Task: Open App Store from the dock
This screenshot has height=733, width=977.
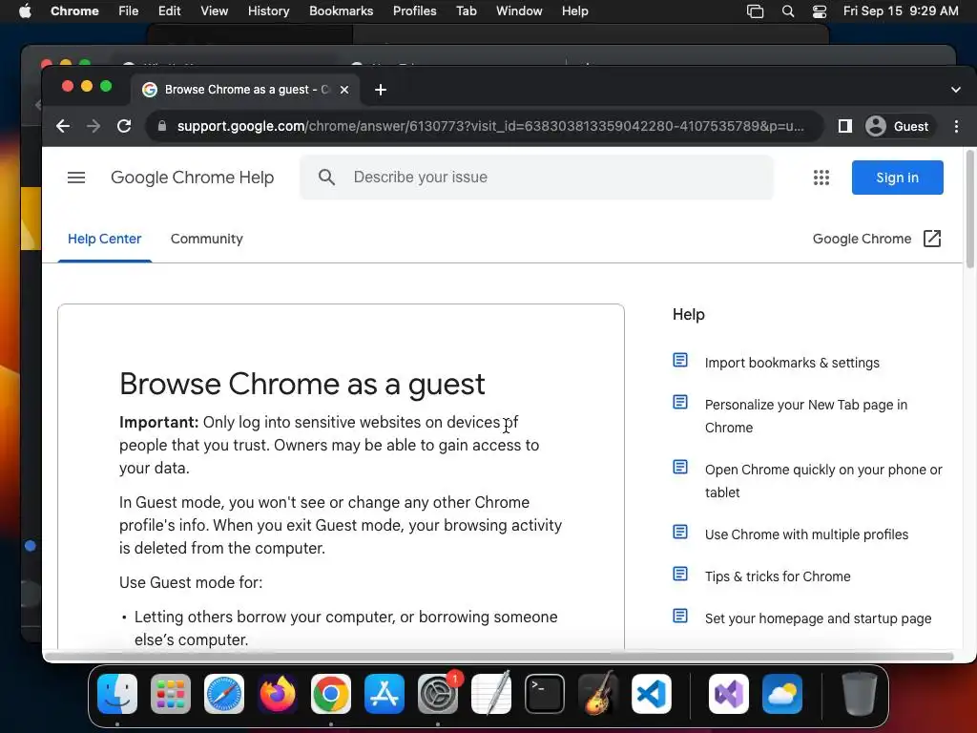Action: point(385,694)
